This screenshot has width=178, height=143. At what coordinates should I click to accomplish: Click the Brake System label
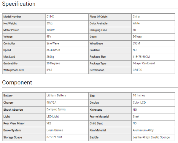point(12,130)
